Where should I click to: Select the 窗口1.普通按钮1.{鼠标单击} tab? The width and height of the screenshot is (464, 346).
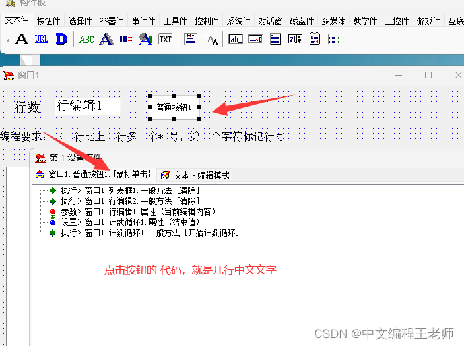point(94,175)
